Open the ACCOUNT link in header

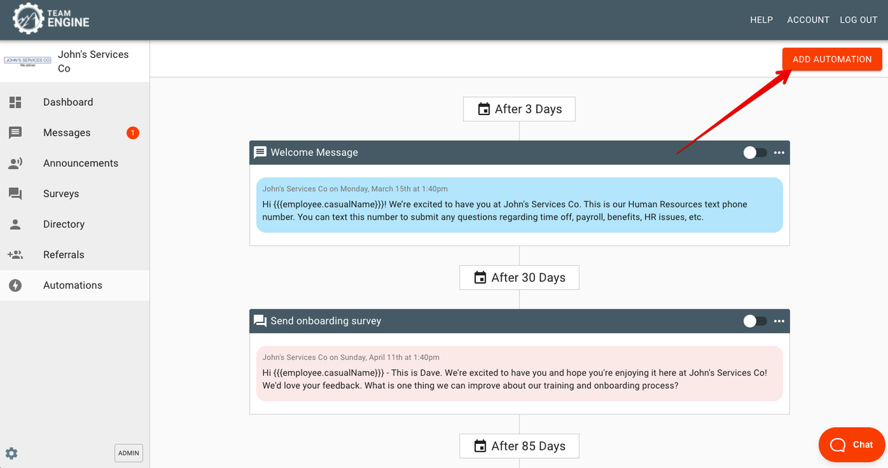tap(808, 20)
